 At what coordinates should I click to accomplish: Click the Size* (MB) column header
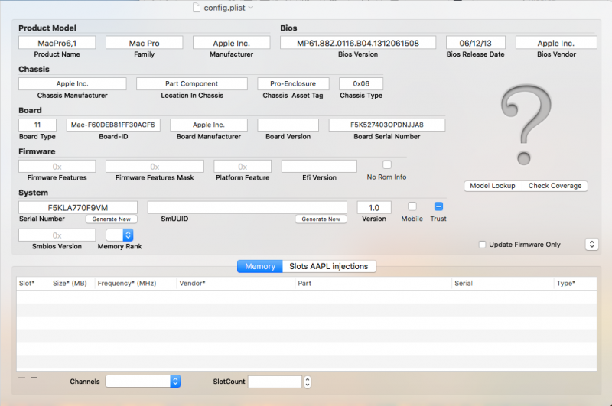tap(72, 284)
